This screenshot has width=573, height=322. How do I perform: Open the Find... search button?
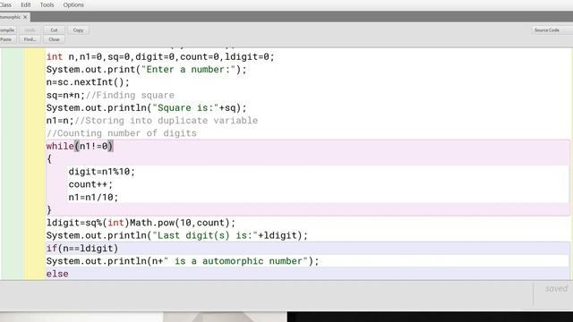coord(30,39)
